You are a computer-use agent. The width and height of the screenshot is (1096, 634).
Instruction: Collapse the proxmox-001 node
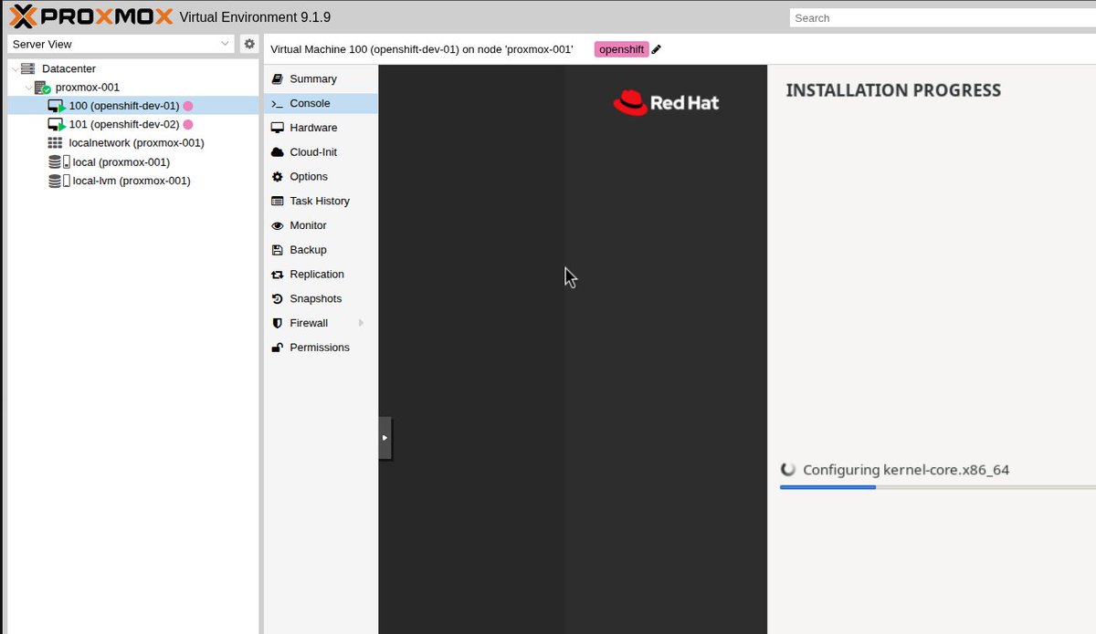28,87
